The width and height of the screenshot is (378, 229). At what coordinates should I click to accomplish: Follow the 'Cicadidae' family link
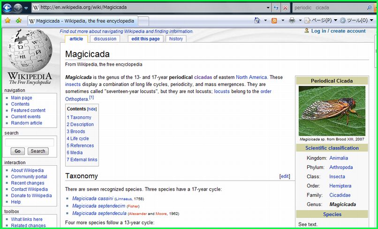(x=340, y=195)
